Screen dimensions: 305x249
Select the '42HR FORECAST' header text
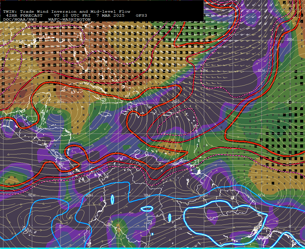click(24, 16)
